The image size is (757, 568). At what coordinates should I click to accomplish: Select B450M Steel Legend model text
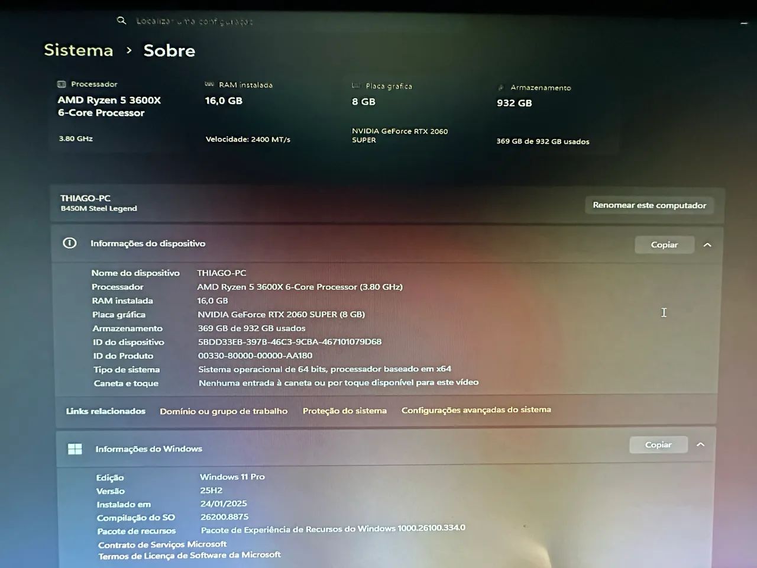click(x=99, y=208)
